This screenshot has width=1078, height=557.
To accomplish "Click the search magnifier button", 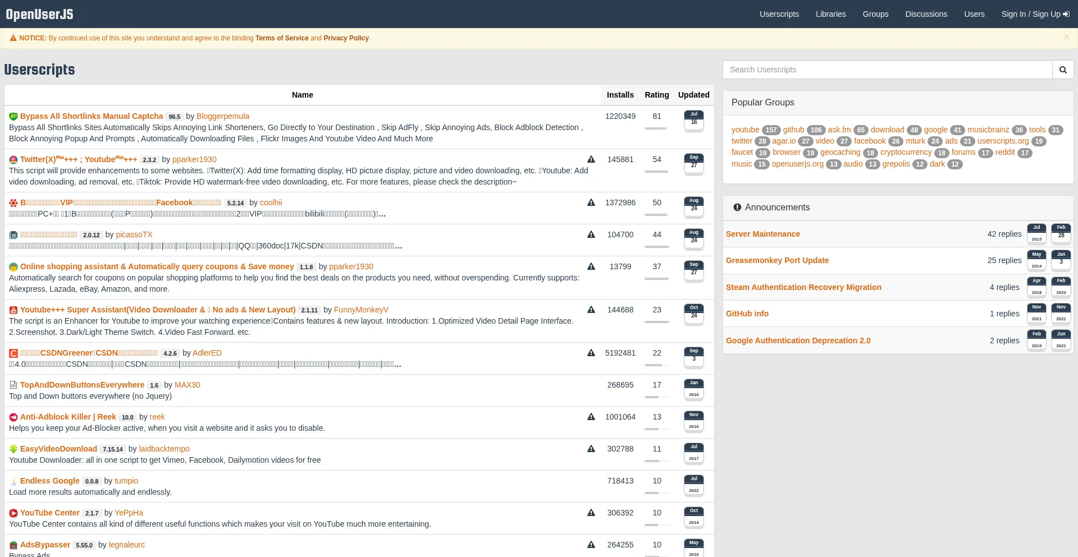I will coord(1062,70).
